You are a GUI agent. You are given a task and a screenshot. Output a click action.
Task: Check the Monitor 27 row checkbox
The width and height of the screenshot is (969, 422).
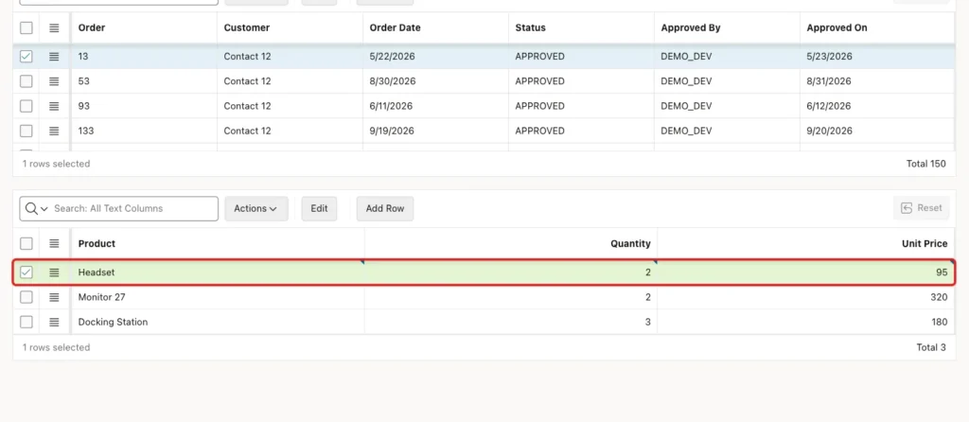pyautogui.click(x=26, y=297)
